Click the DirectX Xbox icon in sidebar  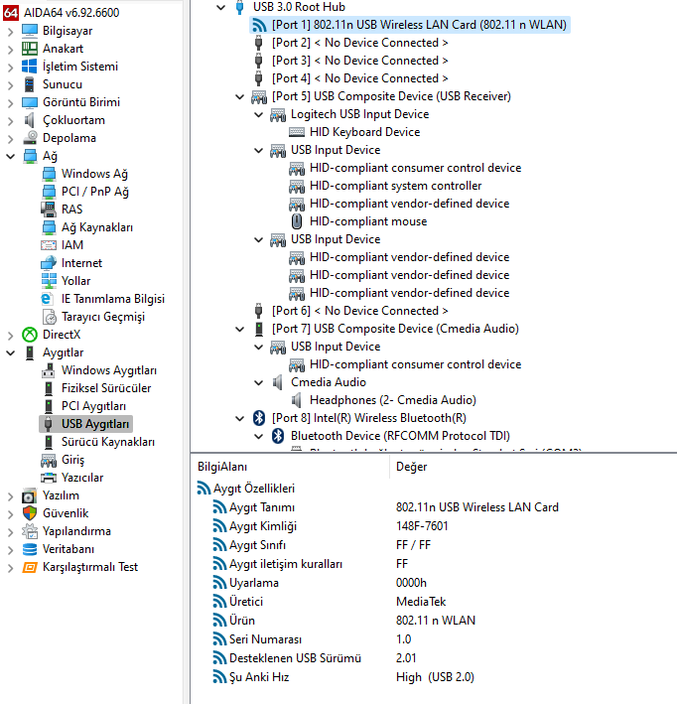(x=29, y=335)
